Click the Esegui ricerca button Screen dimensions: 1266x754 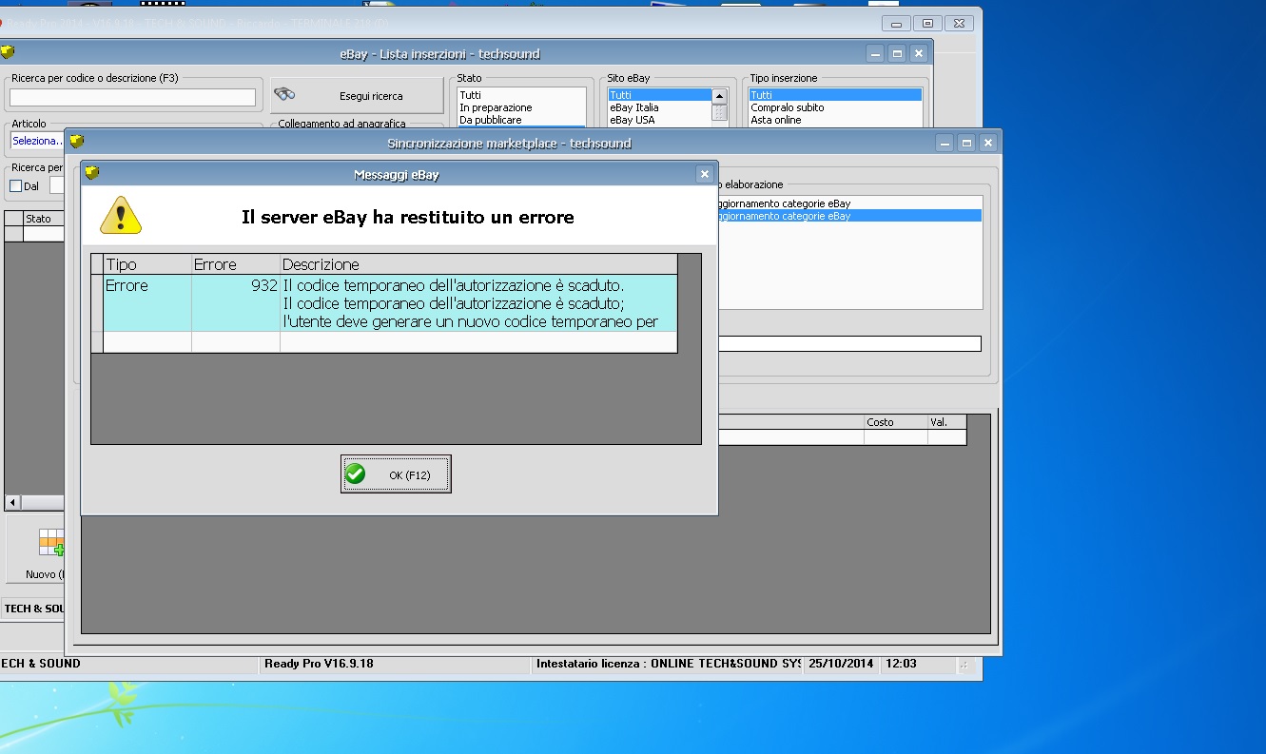coord(357,95)
